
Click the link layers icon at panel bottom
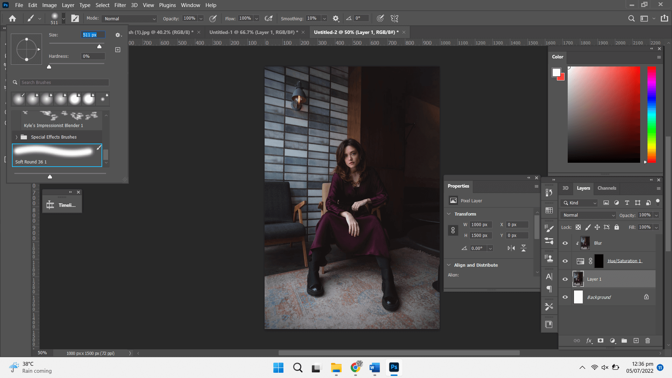(x=577, y=341)
